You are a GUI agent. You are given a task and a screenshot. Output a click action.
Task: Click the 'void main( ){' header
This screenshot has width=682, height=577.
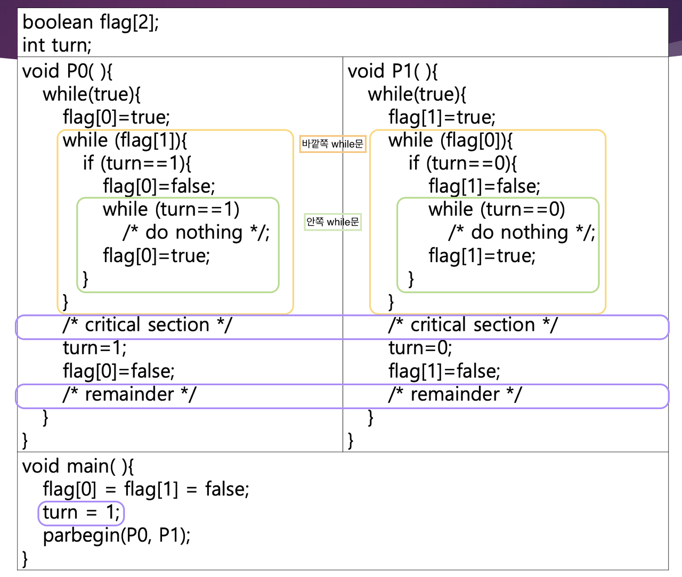tap(78, 466)
